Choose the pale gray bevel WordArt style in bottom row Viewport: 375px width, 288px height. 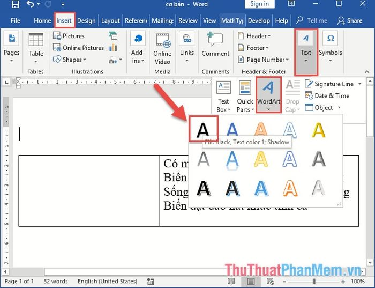pos(319,189)
